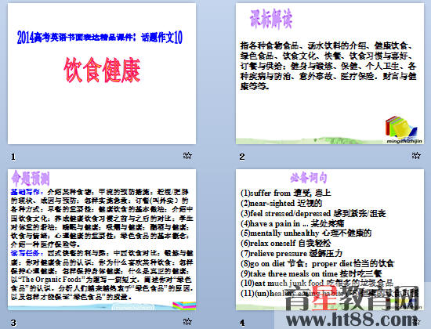The image size is (431, 329).
Task: Select slide 2 thumbnail with 课标解读 heading
Action: tap(330, 74)
